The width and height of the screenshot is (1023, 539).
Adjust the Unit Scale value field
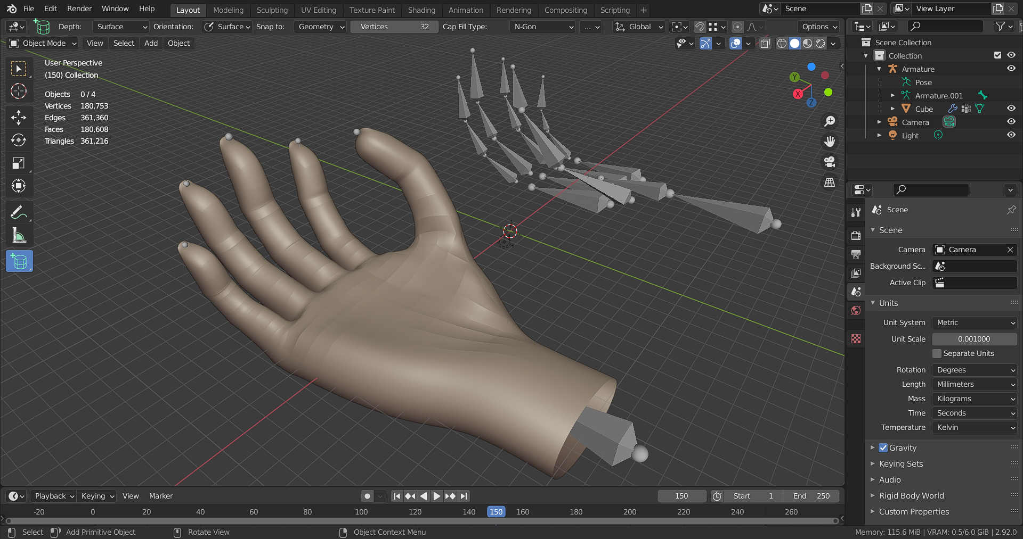[975, 339]
